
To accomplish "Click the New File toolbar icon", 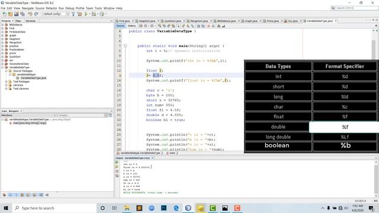I will (4, 14).
